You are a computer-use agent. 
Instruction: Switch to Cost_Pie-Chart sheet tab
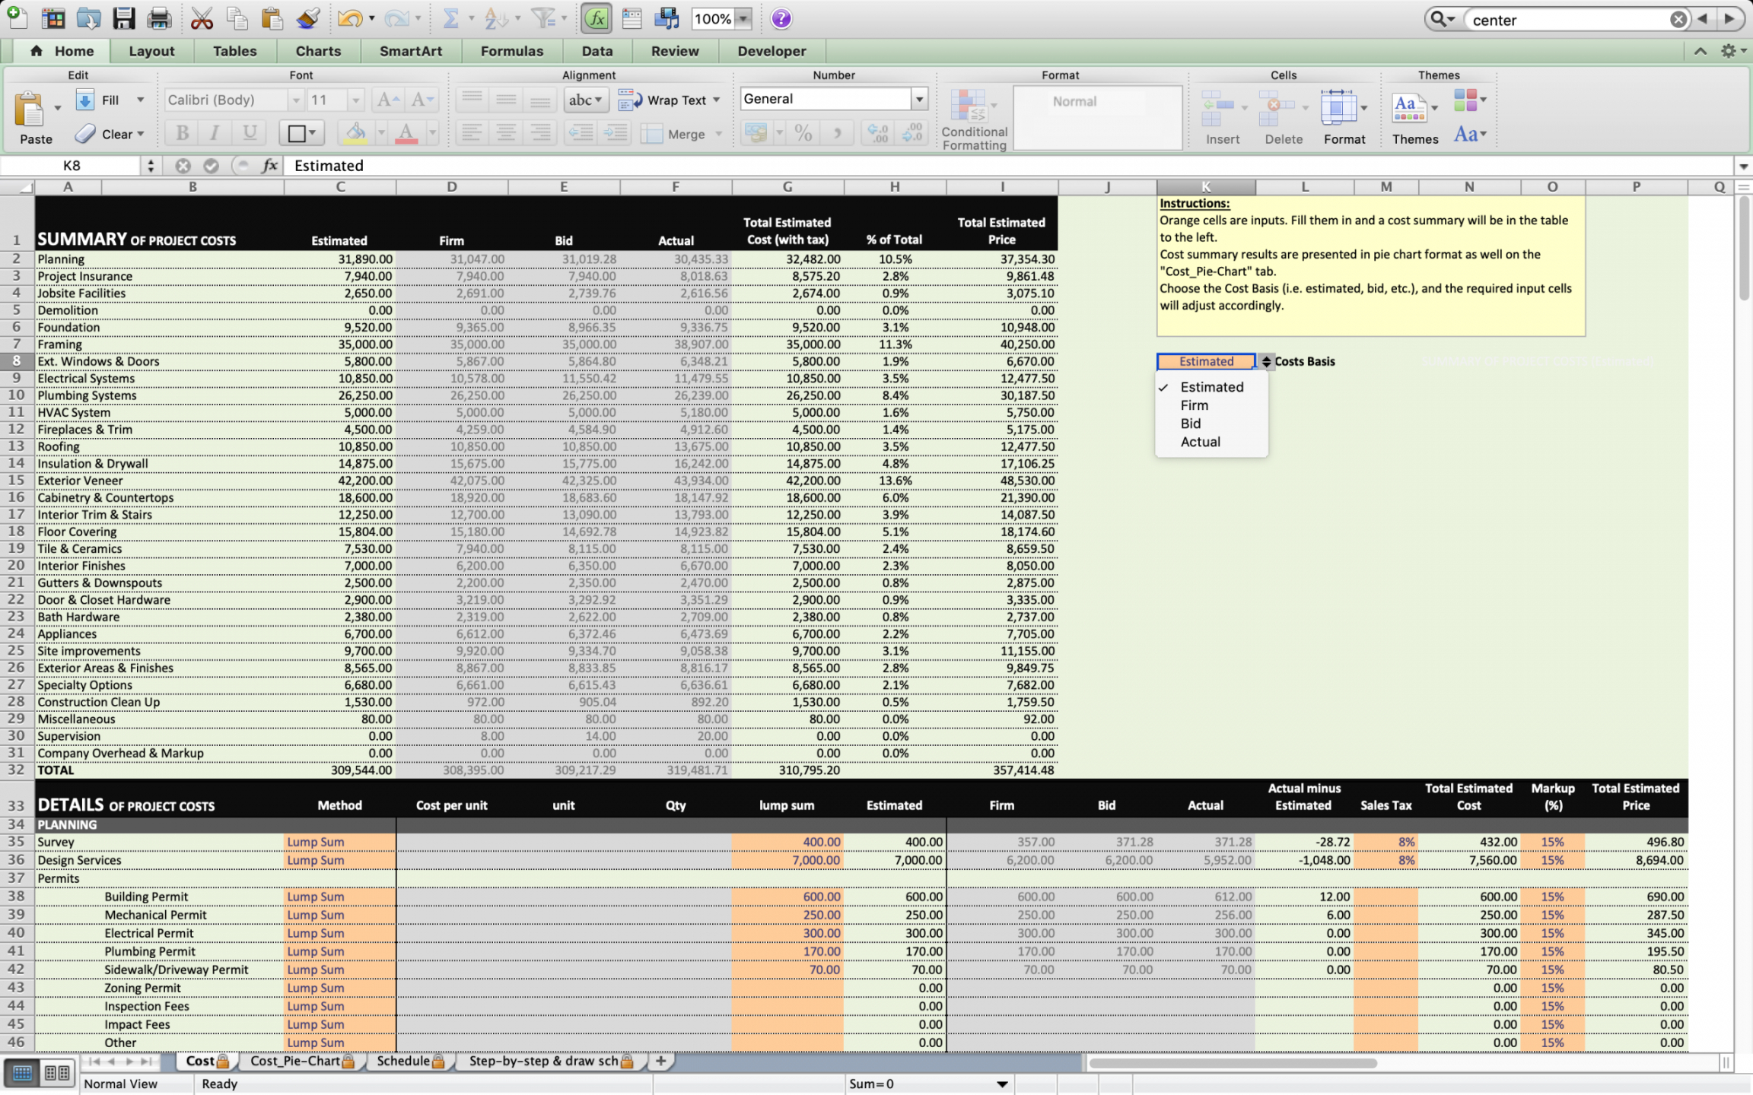295,1061
